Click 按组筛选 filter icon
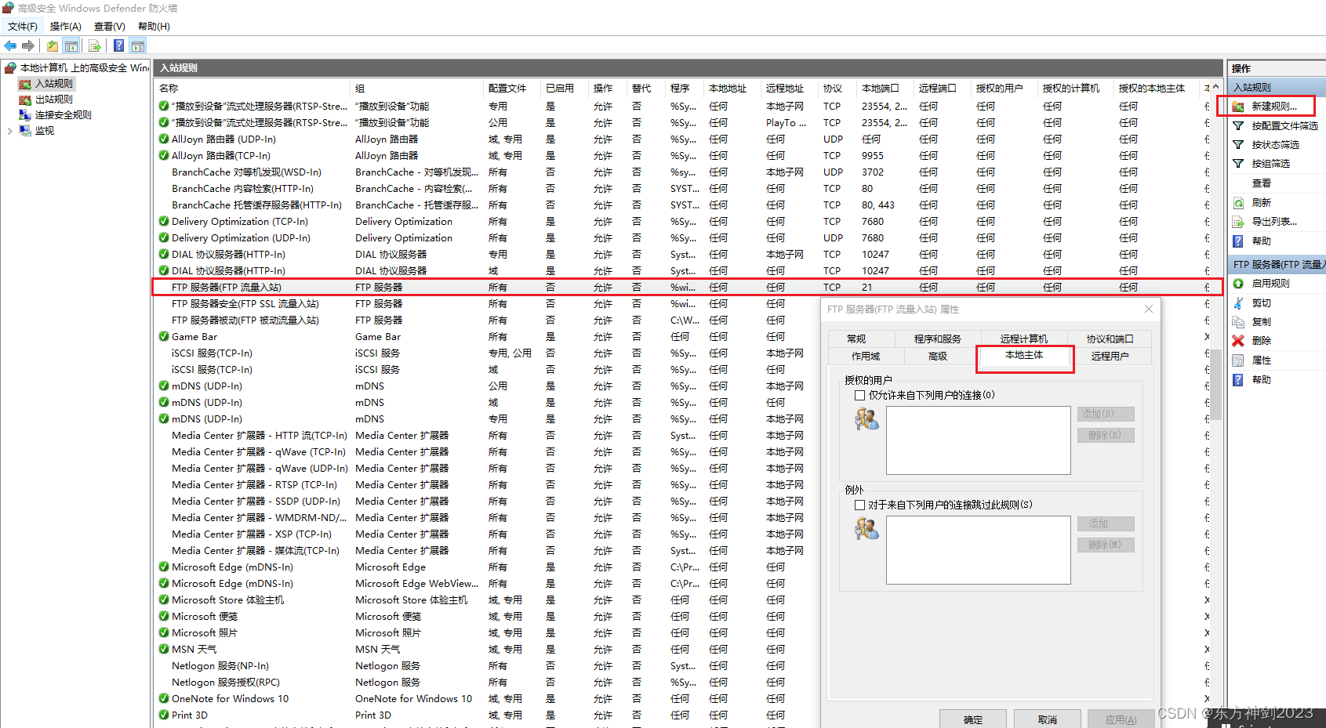1326x728 pixels. click(x=1238, y=164)
